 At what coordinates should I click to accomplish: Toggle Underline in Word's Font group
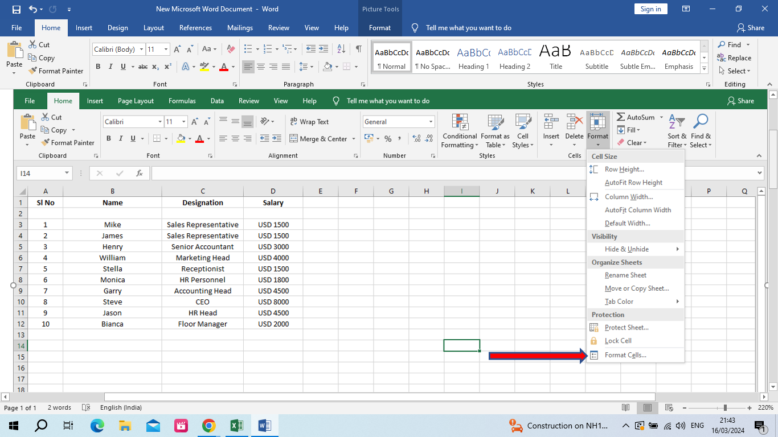pos(124,67)
